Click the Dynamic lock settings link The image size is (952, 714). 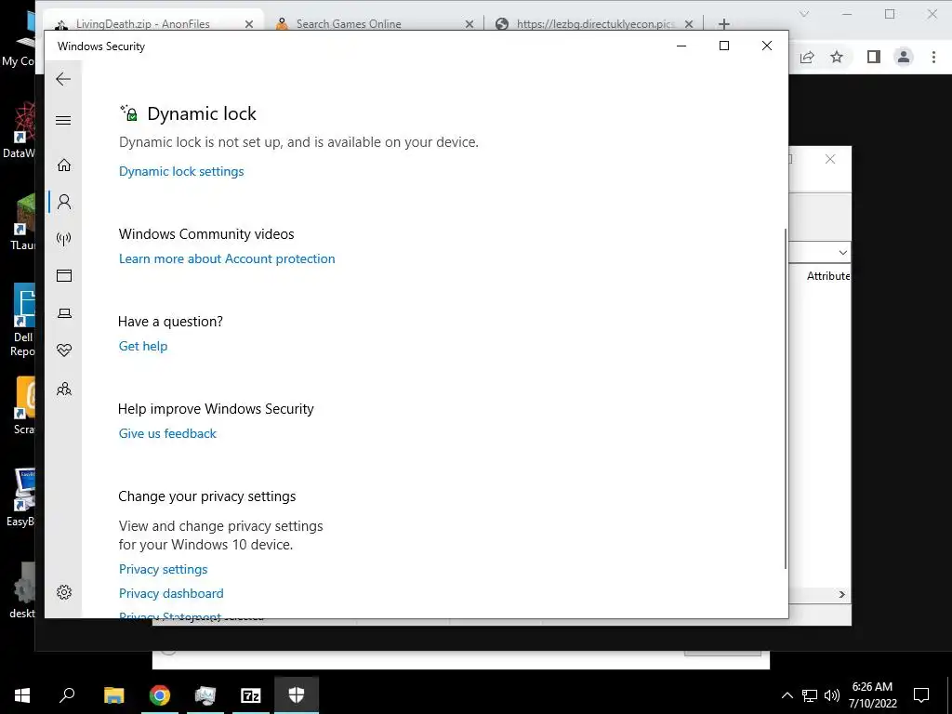(181, 171)
